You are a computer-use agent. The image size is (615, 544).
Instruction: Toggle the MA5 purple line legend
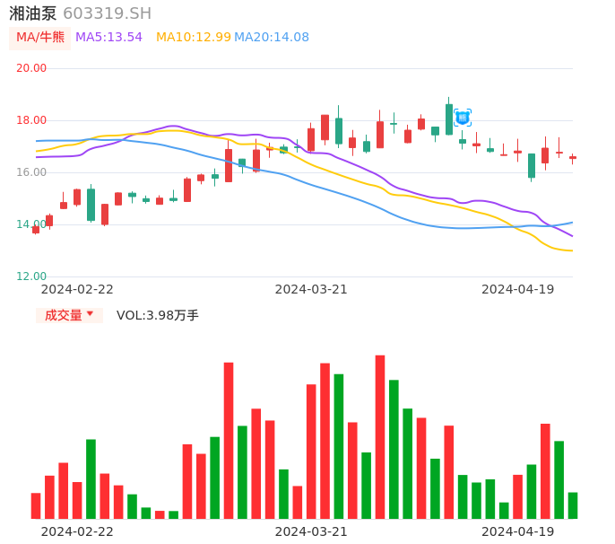coord(108,38)
